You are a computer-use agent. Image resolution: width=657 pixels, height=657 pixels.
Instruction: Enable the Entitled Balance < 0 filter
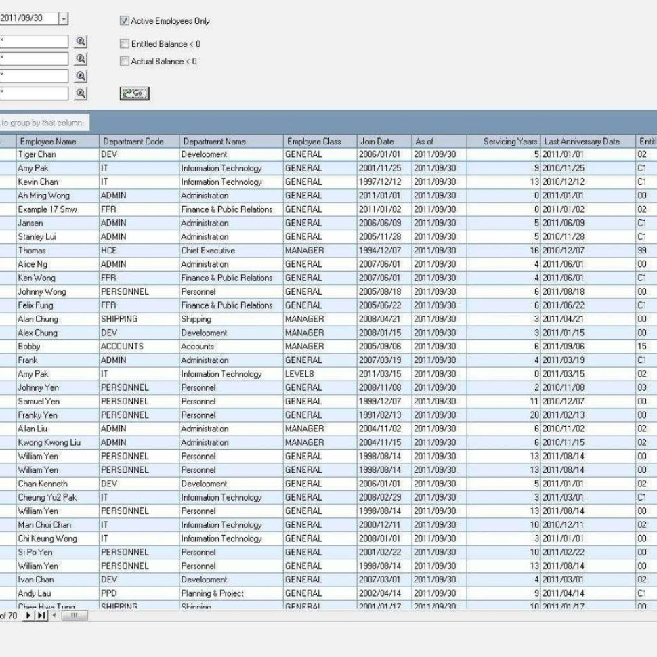[125, 43]
